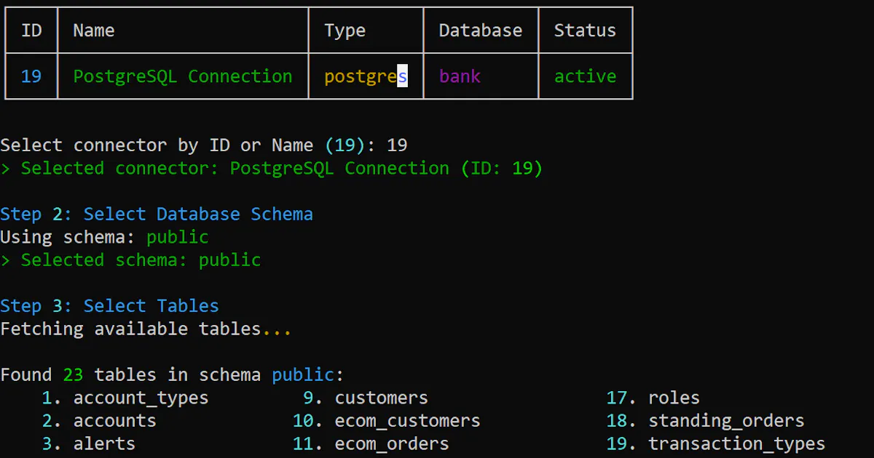874x458 pixels.
Task: Click the active status cell
Action: pos(585,76)
